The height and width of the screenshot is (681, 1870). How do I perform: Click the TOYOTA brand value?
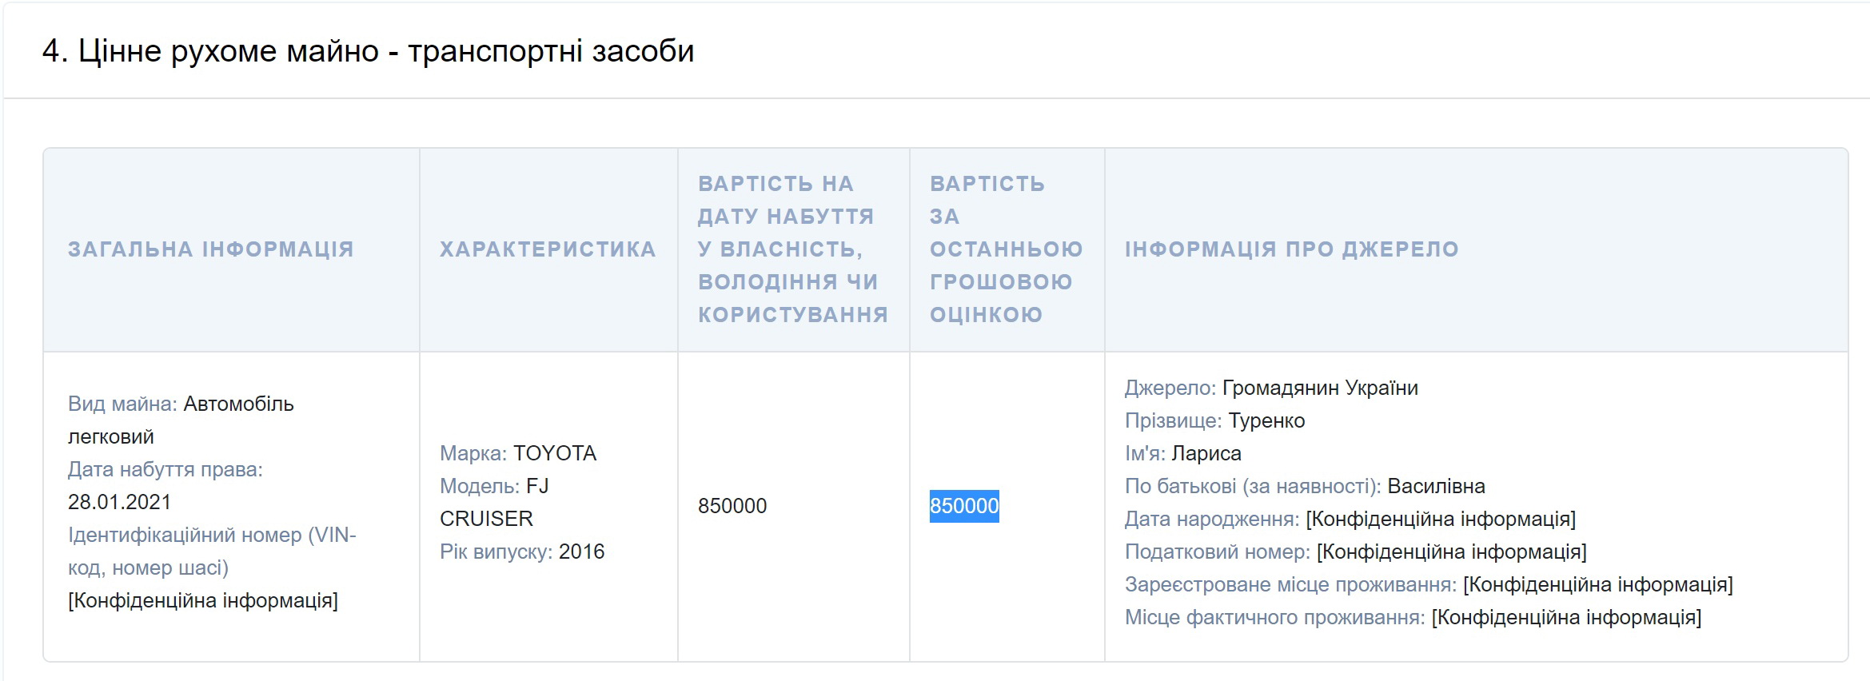pyautogui.click(x=555, y=453)
